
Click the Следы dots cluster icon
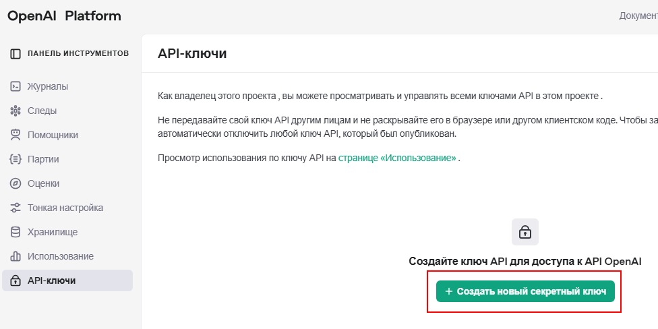click(15, 111)
